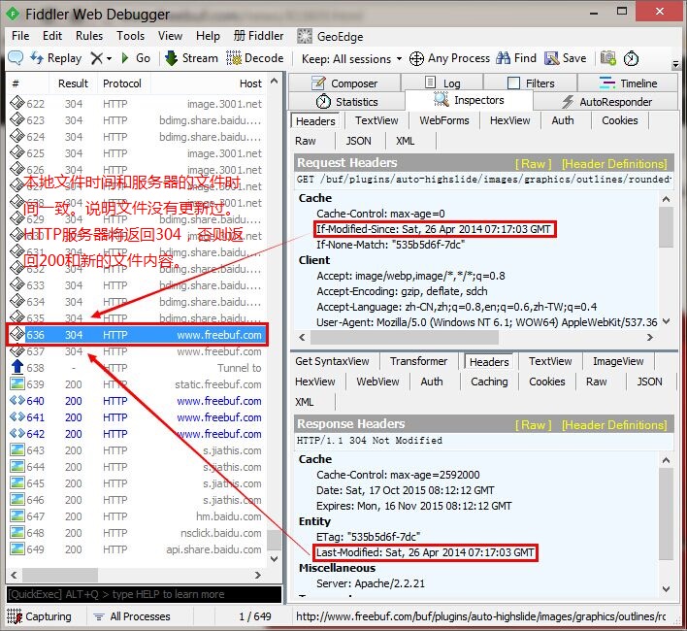Toggle Capturing in status bar
The height and width of the screenshot is (631, 687).
coord(40,616)
